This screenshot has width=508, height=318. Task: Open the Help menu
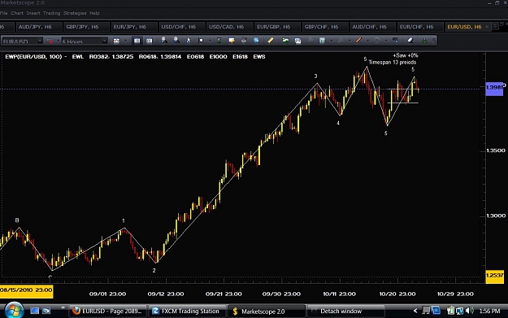click(94, 13)
